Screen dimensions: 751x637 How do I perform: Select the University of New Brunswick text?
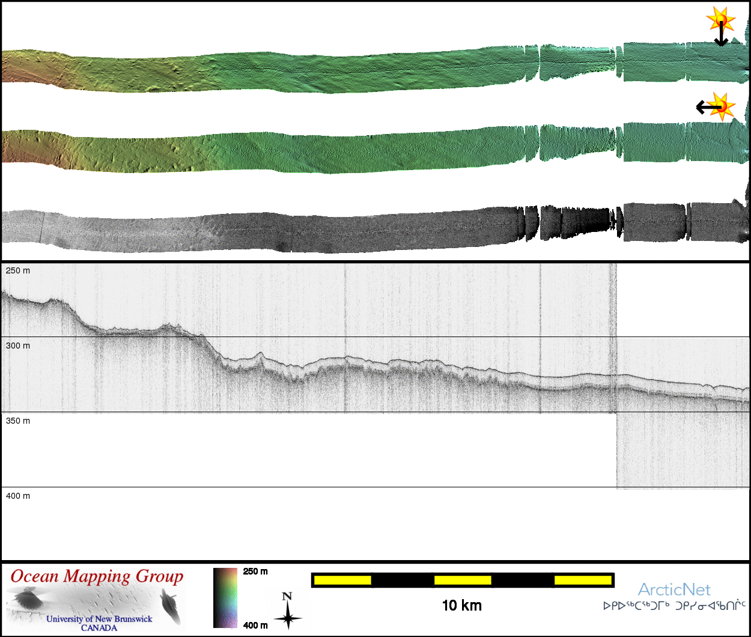99,619
